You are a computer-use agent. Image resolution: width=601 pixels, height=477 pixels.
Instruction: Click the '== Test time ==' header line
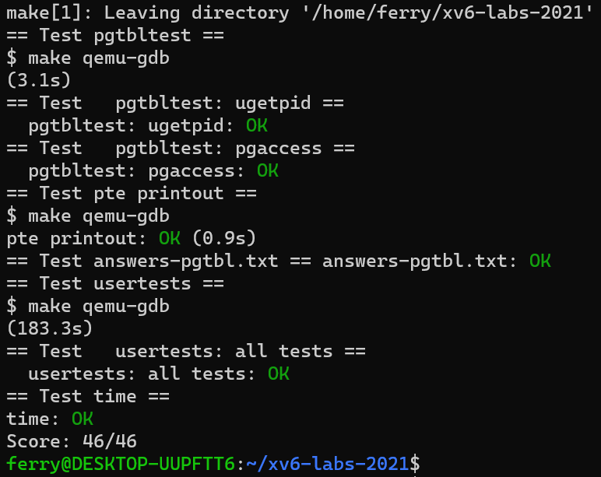coord(88,396)
